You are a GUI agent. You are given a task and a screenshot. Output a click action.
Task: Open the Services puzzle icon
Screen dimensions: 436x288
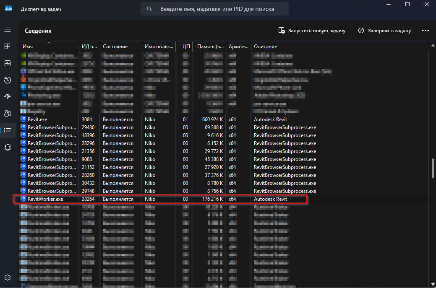[8, 147]
